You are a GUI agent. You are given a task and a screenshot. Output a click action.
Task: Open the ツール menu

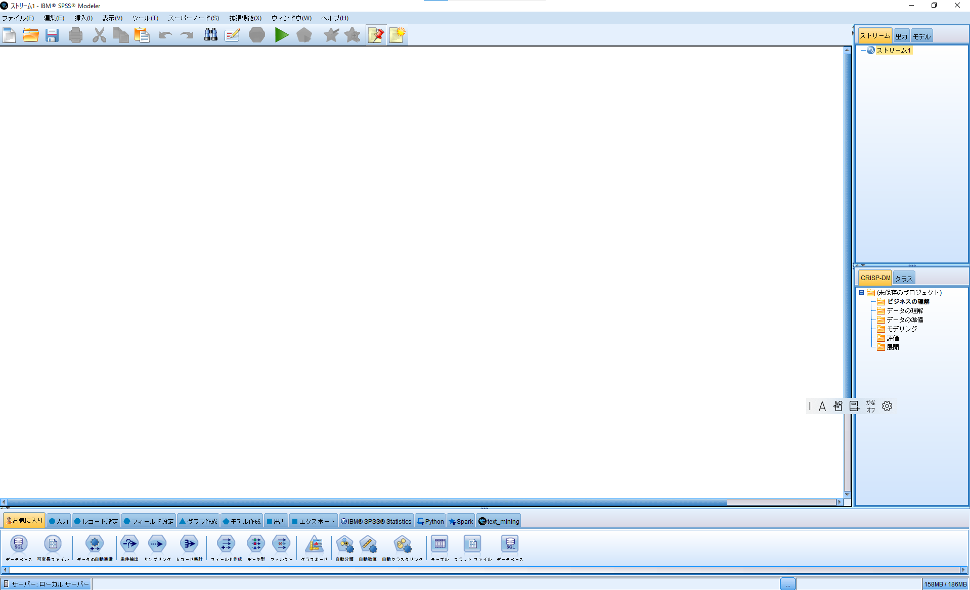(x=145, y=18)
